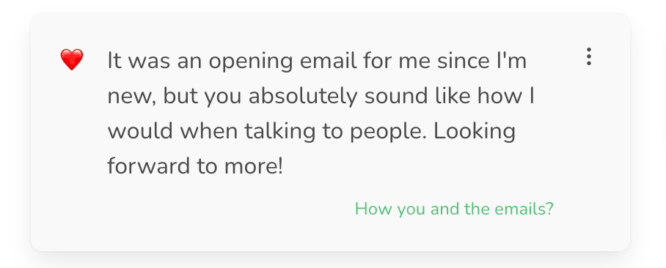The width and height of the screenshot is (666, 268).
Task: Open the 'How you and the emails?' link
Action: pyautogui.click(x=454, y=209)
